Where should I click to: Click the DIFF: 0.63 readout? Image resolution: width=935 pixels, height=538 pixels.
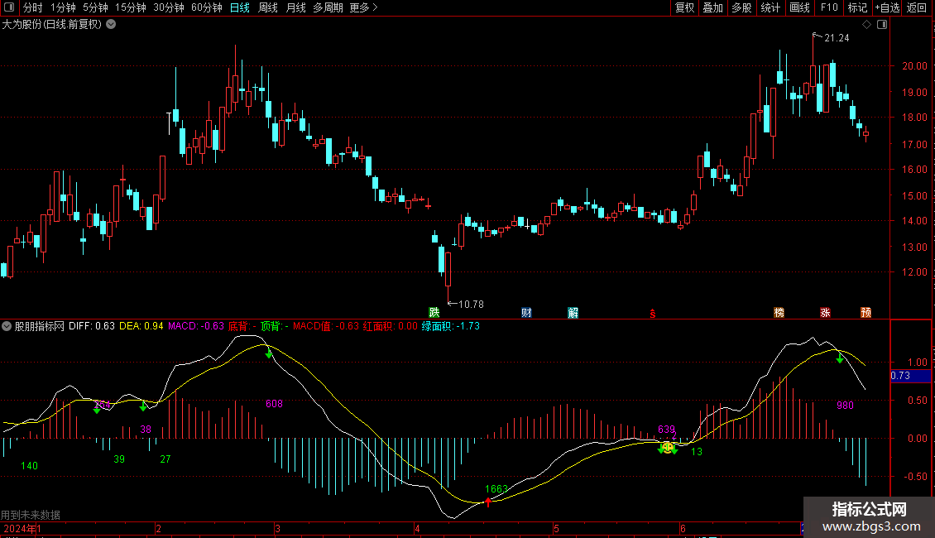tap(92, 326)
